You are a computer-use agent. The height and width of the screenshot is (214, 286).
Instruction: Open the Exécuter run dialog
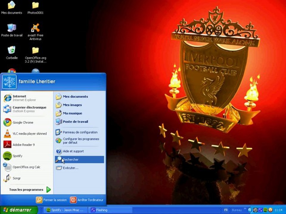click(79, 168)
